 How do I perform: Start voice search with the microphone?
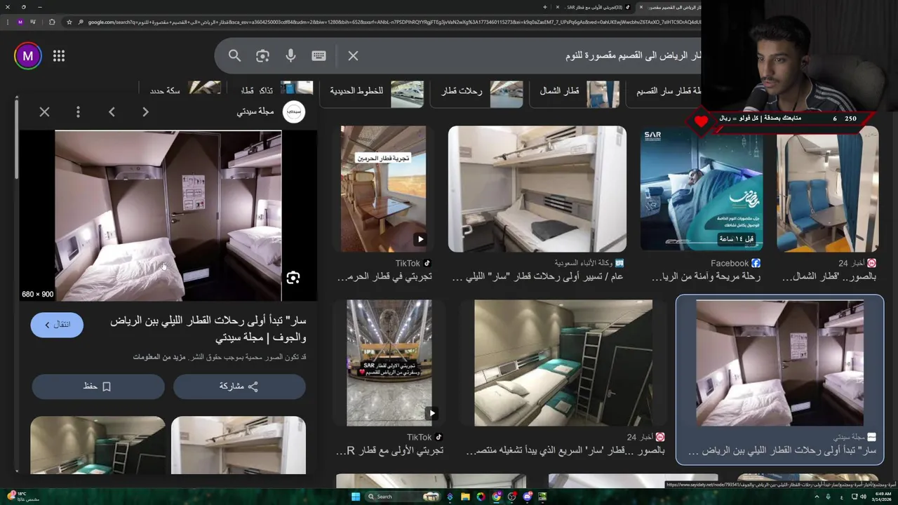(290, 56)
